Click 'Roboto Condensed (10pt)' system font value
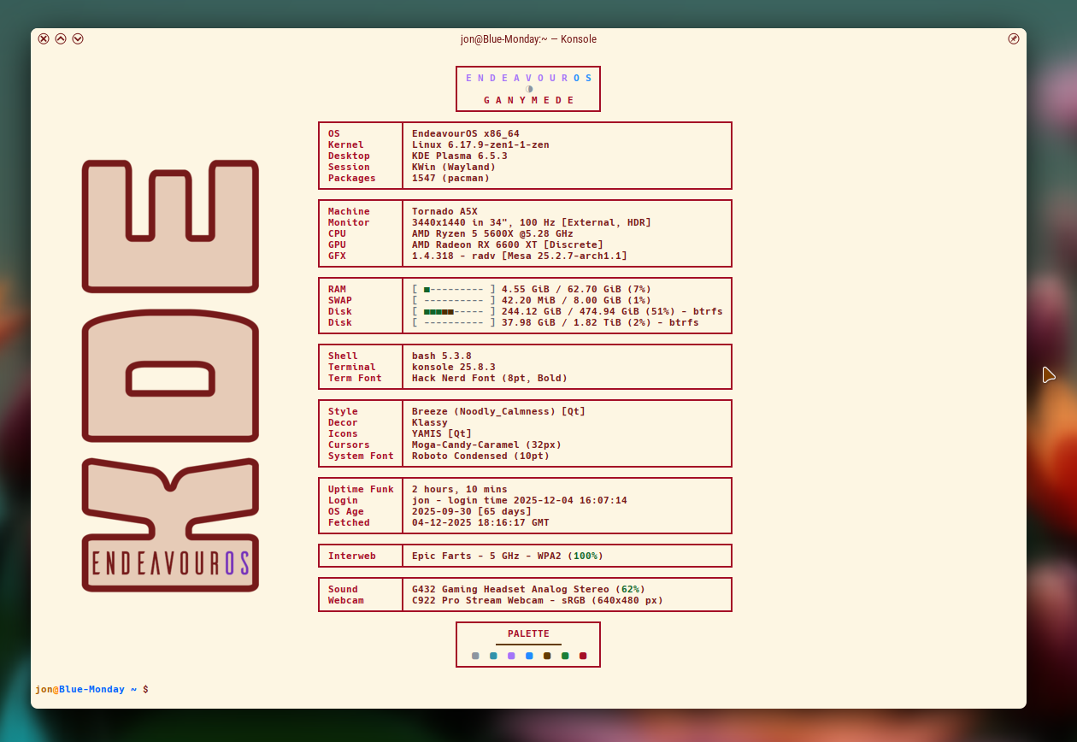This screenshot has width=1077, height=742. 480,456
